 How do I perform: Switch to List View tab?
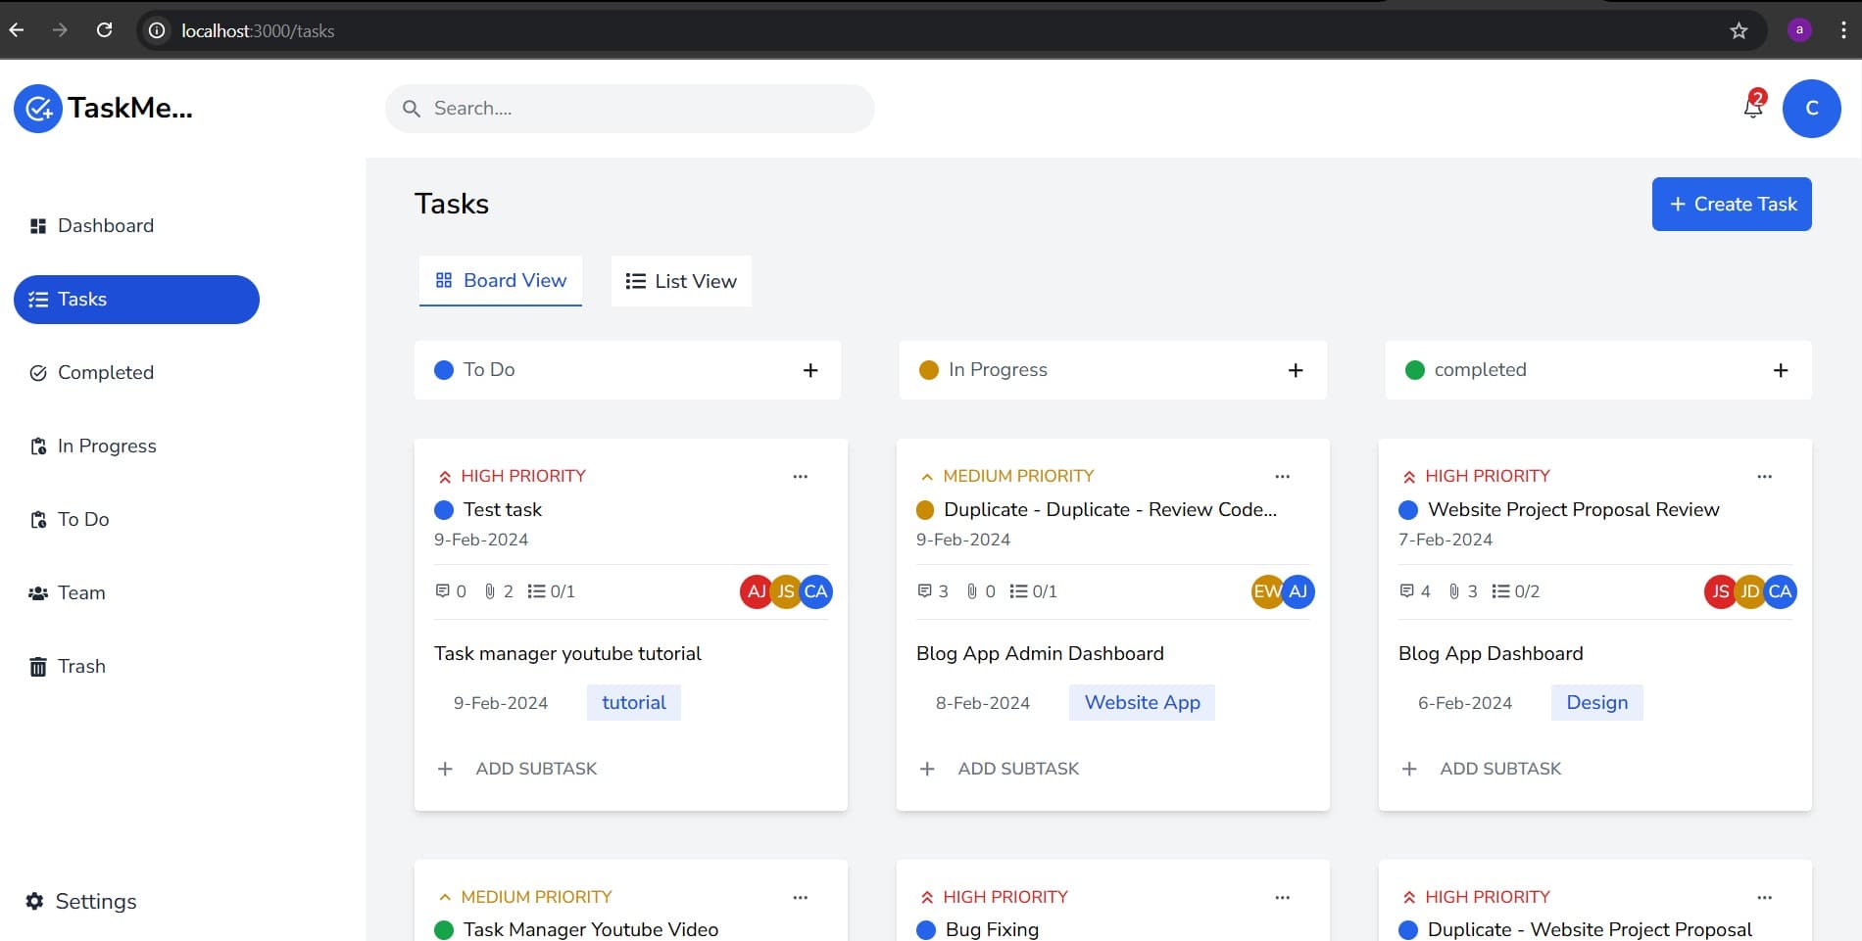[680, 281]
